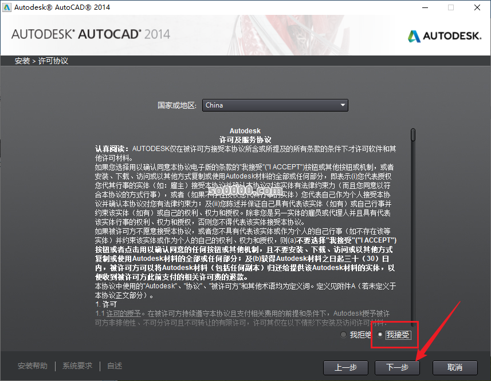Click the 取消 (Cancel) button
The image size is (491, 381).
(455, 368)
